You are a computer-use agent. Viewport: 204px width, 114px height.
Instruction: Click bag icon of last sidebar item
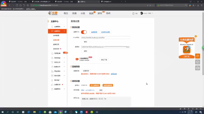point(52,89)
